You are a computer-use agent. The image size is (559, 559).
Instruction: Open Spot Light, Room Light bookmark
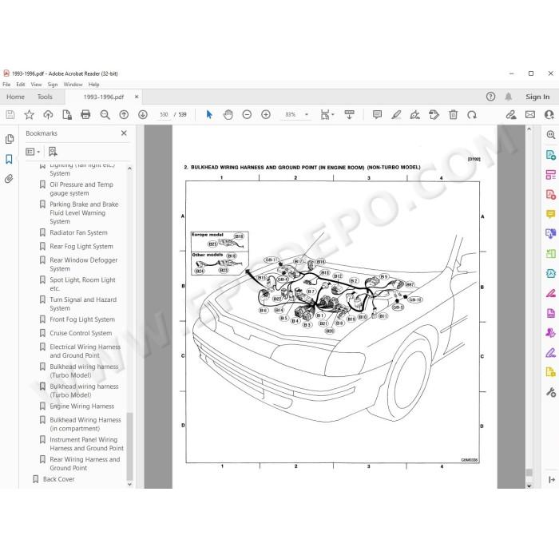[82, 284]
